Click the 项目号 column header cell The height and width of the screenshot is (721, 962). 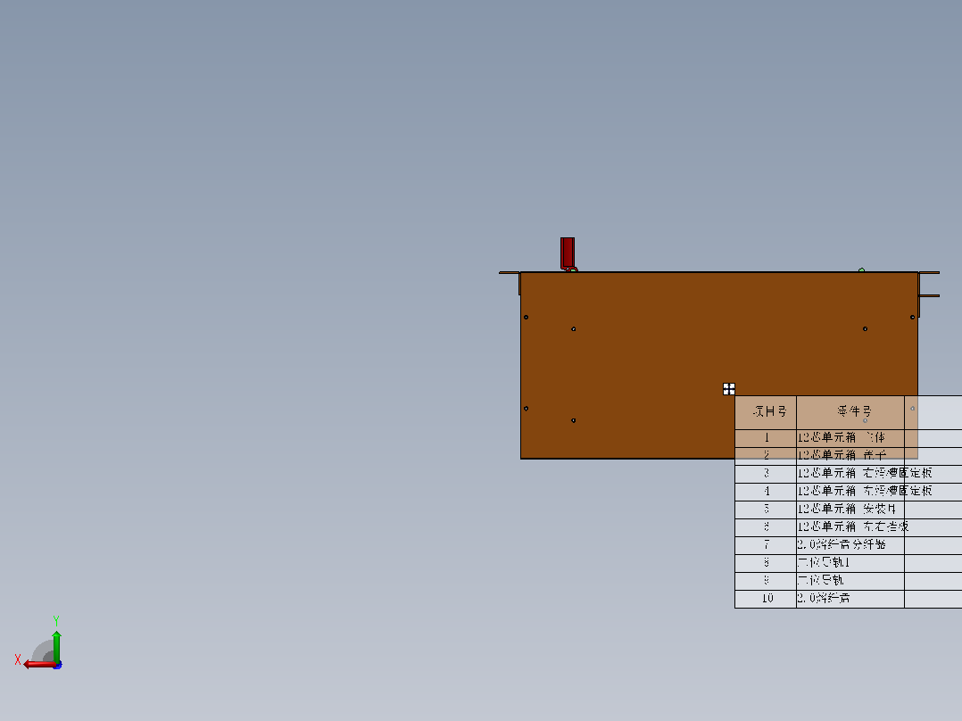coord(766,412)
